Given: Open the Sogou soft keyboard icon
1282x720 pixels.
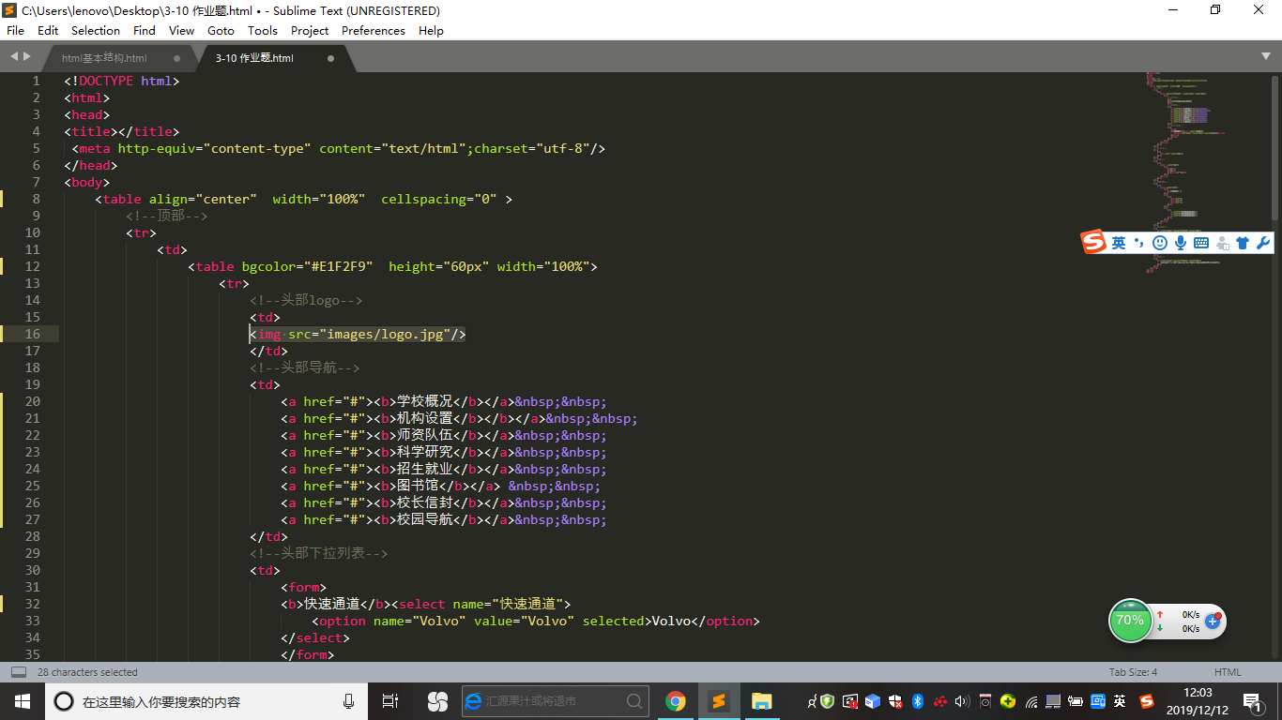Looking at the screenshot, I should pos(1201,243).
